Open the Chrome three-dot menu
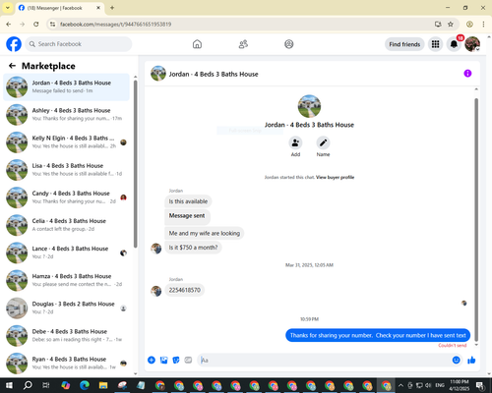492x393 pixels. (x=483, y=25)
